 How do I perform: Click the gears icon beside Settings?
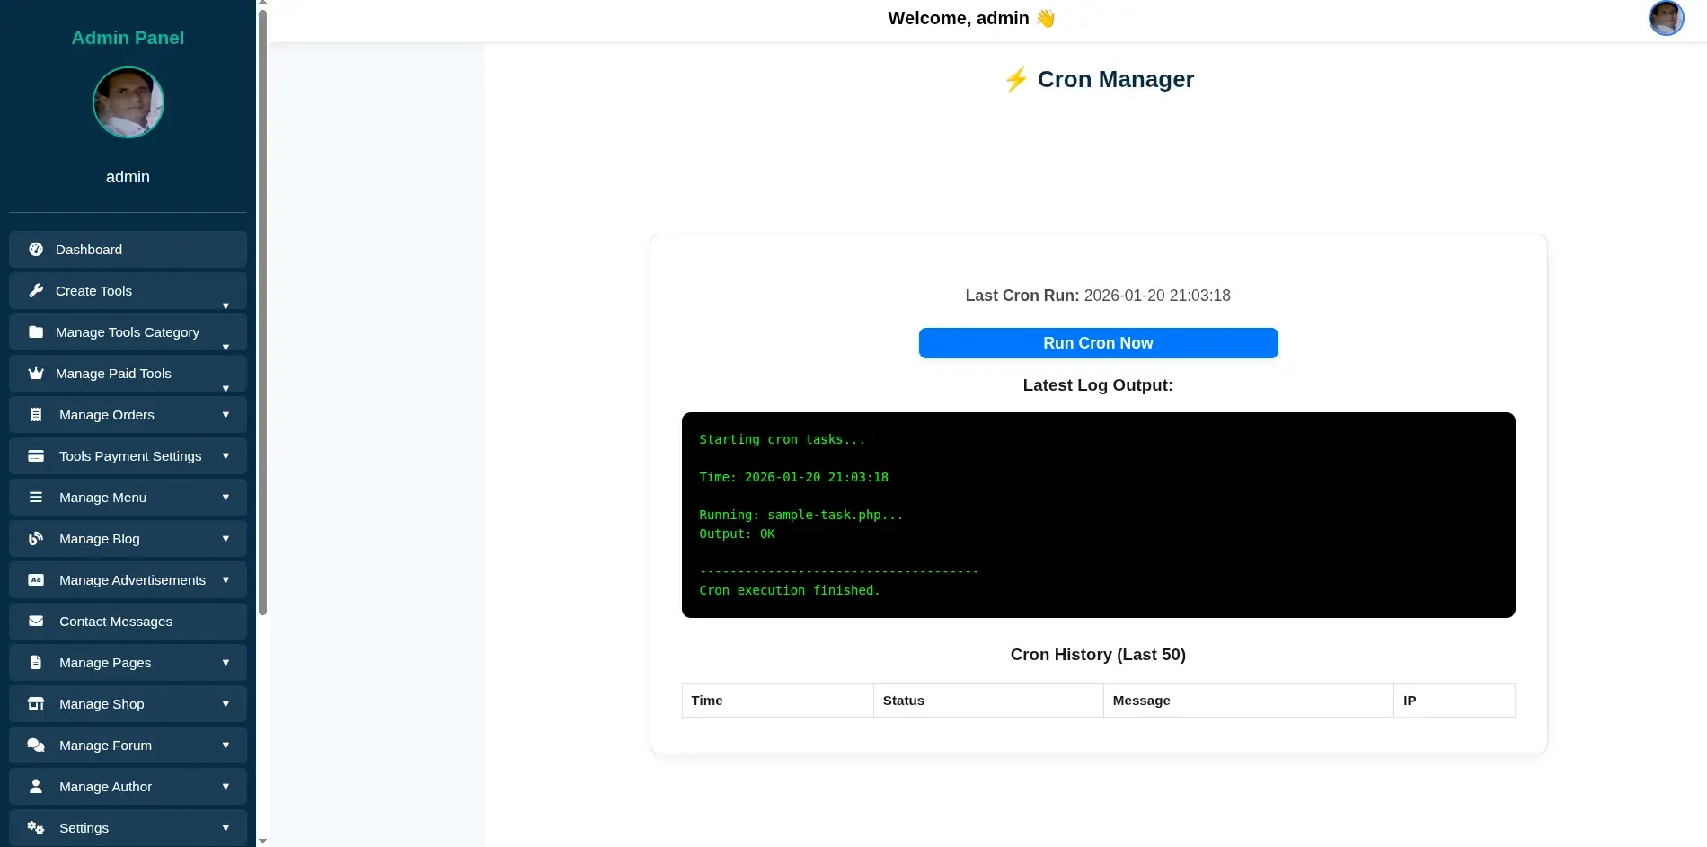36,827
